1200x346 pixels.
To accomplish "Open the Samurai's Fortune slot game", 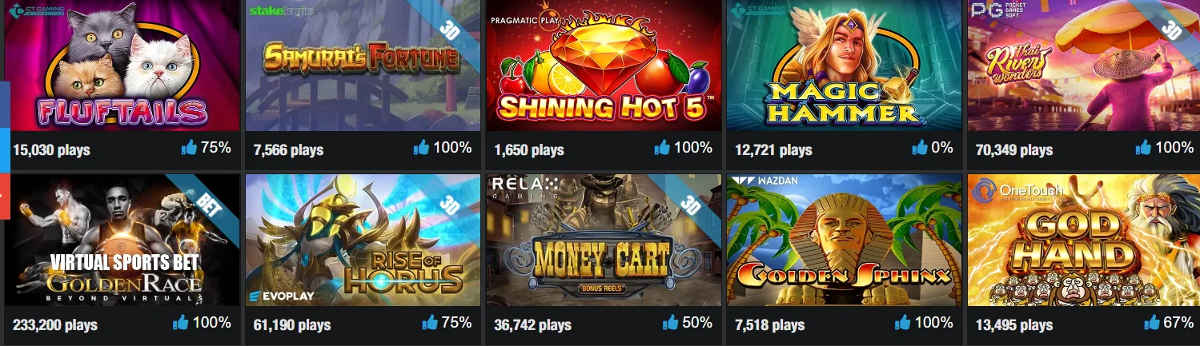I will (x=363, y=66).
